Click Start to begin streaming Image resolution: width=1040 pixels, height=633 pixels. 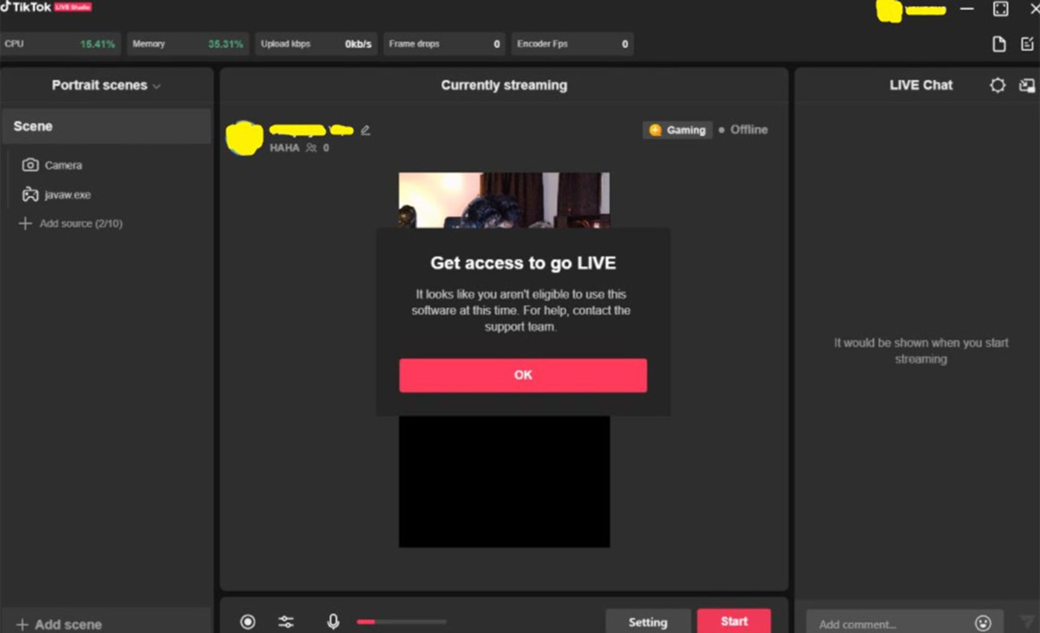(734, 621)
